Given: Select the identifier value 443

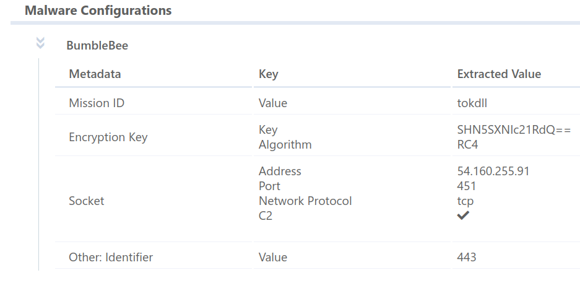Looking at the screenshot, I should tap(467, 257).
